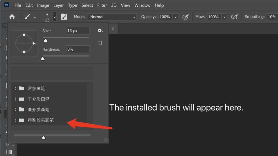Select the 干介质画笔 folder name
Image resolution: width=278 pixels, height=156 pixels.
pos(39,99)
